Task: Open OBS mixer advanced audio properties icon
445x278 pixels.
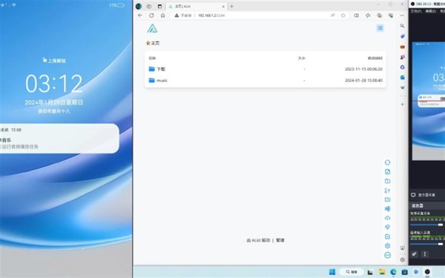Action: pos(415,254)
